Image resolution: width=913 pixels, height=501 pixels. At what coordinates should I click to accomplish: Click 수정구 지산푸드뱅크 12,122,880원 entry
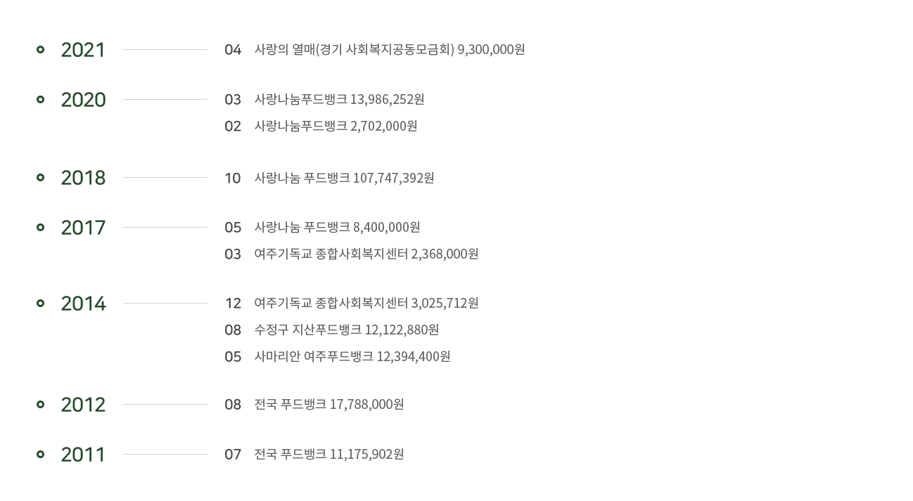pos(347,330)
